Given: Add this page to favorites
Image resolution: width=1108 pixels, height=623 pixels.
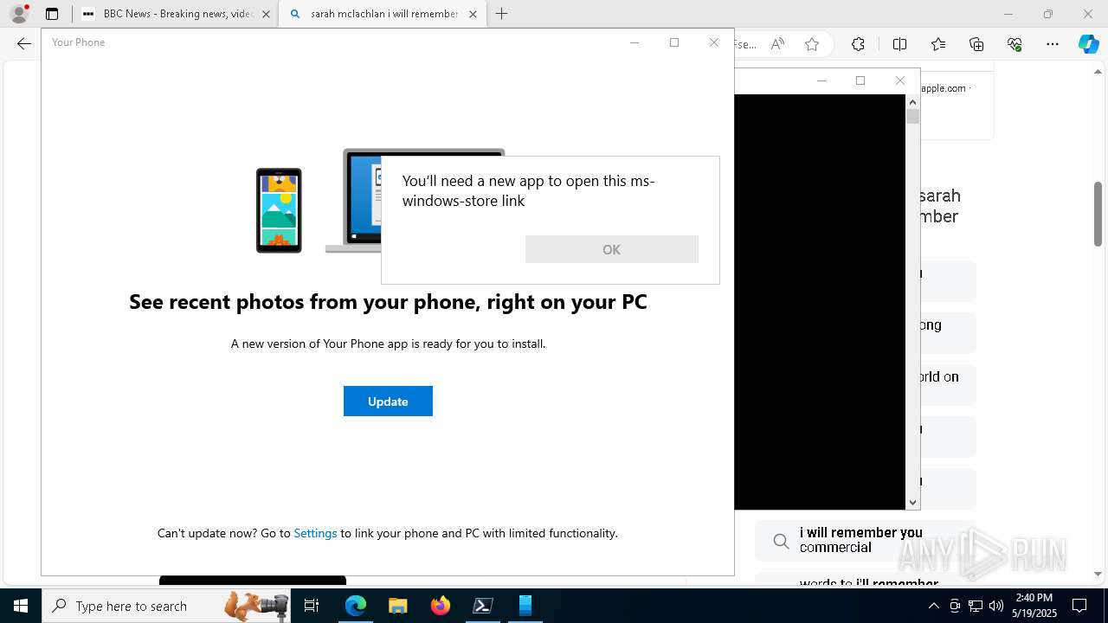Looking at the screenshot, I should (812, 44).
